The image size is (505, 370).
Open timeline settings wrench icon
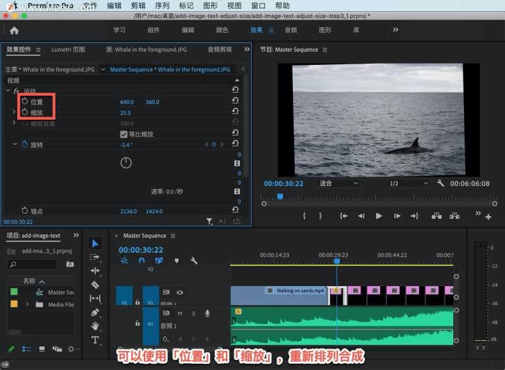tap(194, 260)
